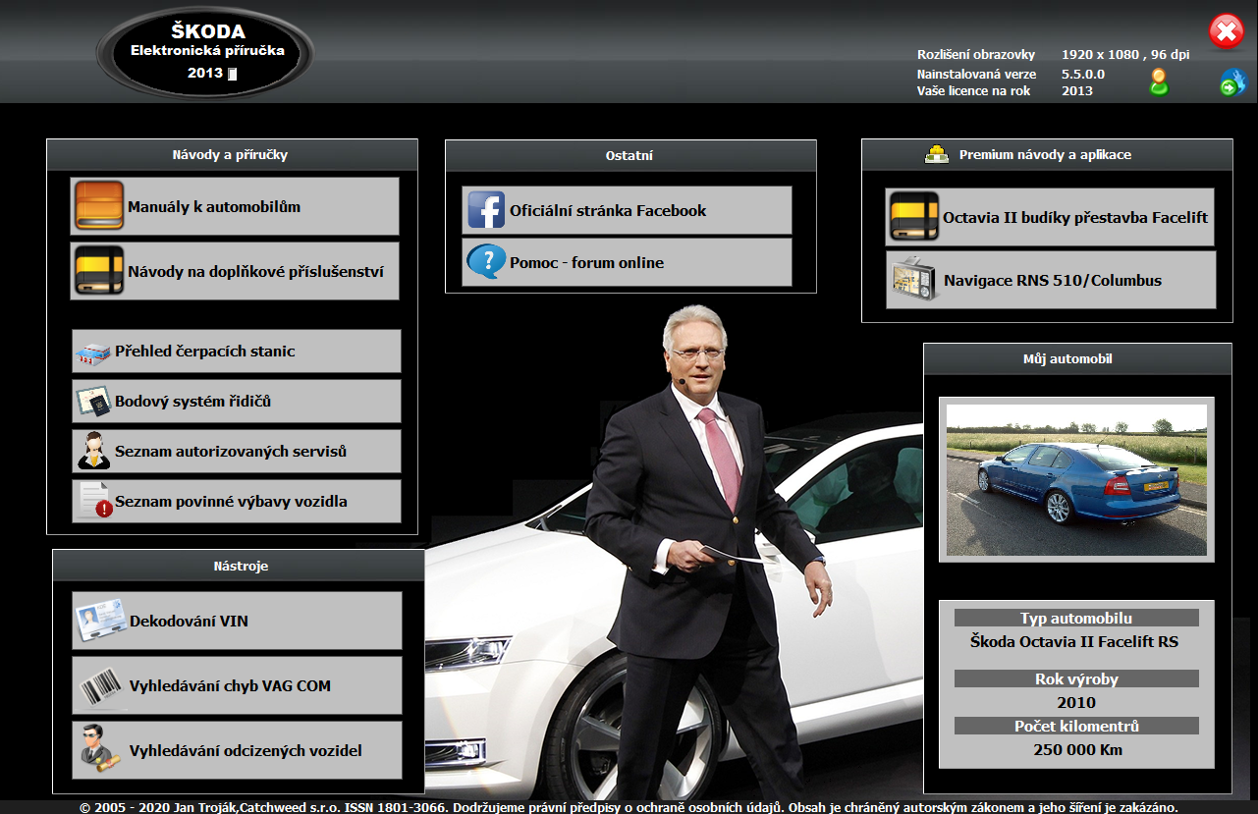
Task: Click the Nástroje panel header
Action: point(239,566)
